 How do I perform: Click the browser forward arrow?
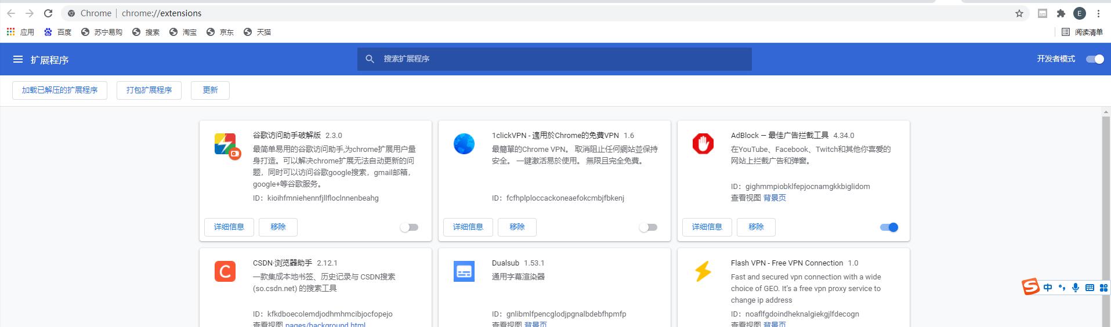pyautogui.click(x=30, y=13)
